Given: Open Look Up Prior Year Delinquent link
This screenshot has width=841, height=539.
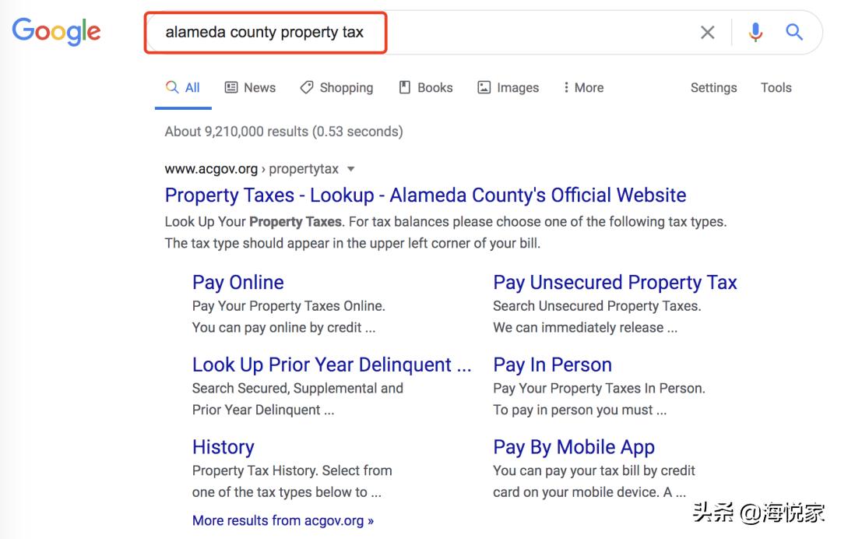Looking at the screenshot, I should tap(331, 365).
